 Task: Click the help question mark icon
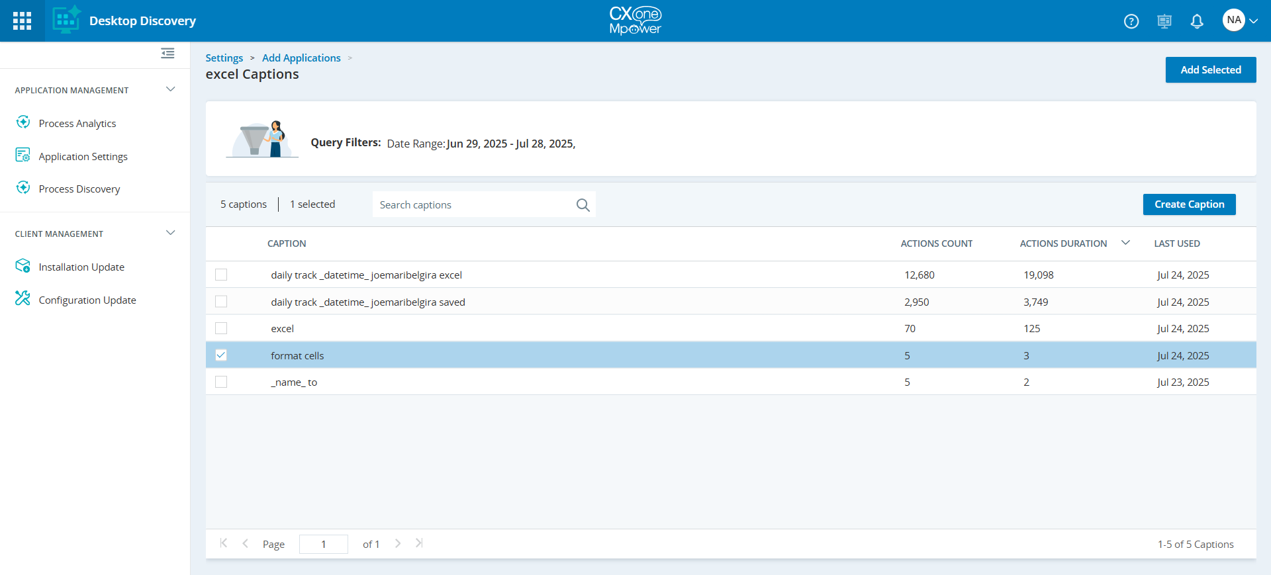pyautogui.click(x=1131, y=21)
